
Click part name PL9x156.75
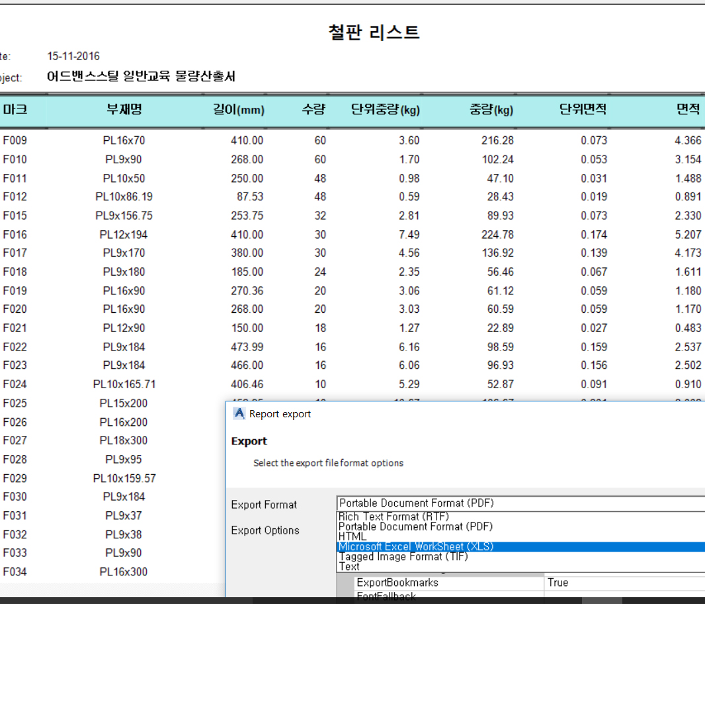124,216
